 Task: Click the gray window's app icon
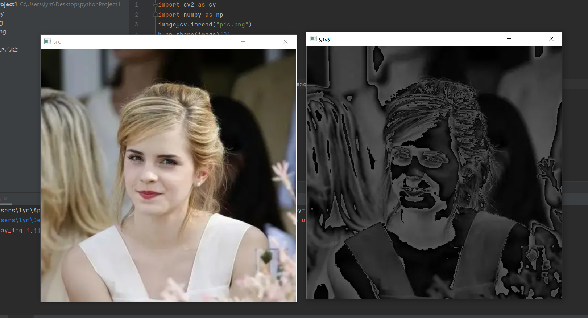coord(314,38)
